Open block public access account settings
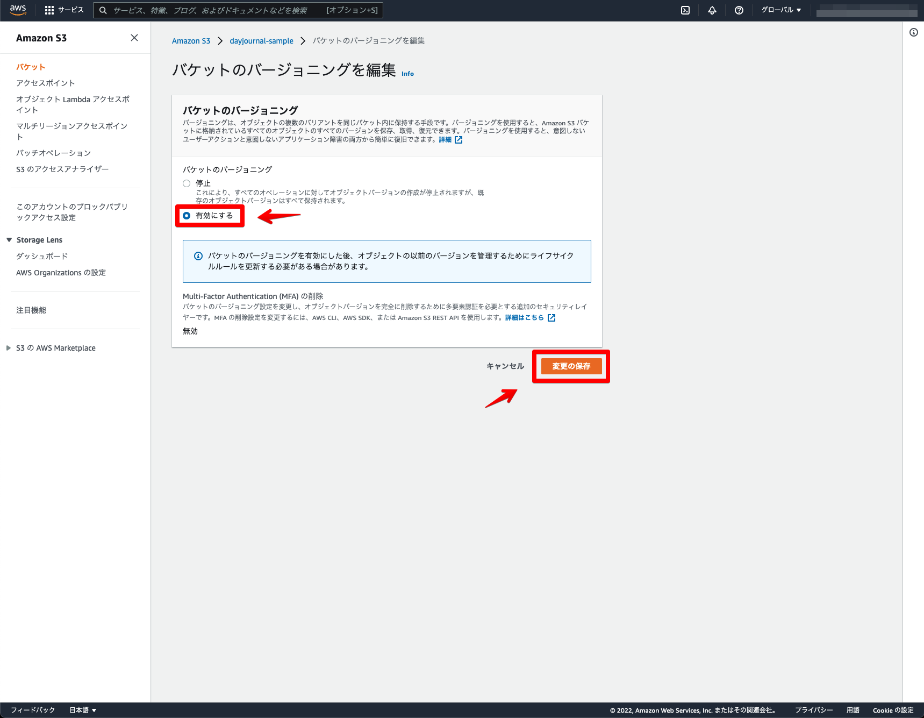Viewport: 924px width, 718px height. pos(72,212)
